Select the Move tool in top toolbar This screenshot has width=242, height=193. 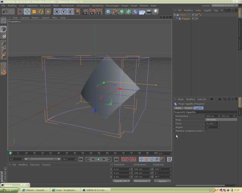(x=27, y=12)
